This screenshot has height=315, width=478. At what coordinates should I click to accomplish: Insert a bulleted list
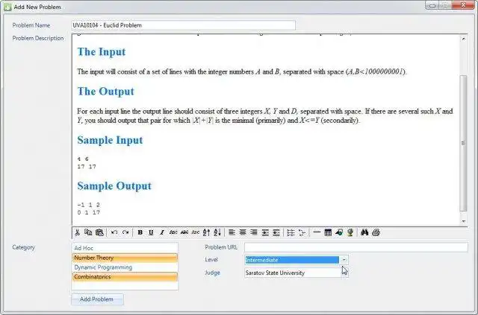click(x=302, y=232)
